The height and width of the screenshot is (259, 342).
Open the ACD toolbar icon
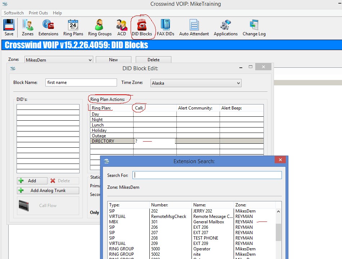pyautogui.click(x=122, y=27)
